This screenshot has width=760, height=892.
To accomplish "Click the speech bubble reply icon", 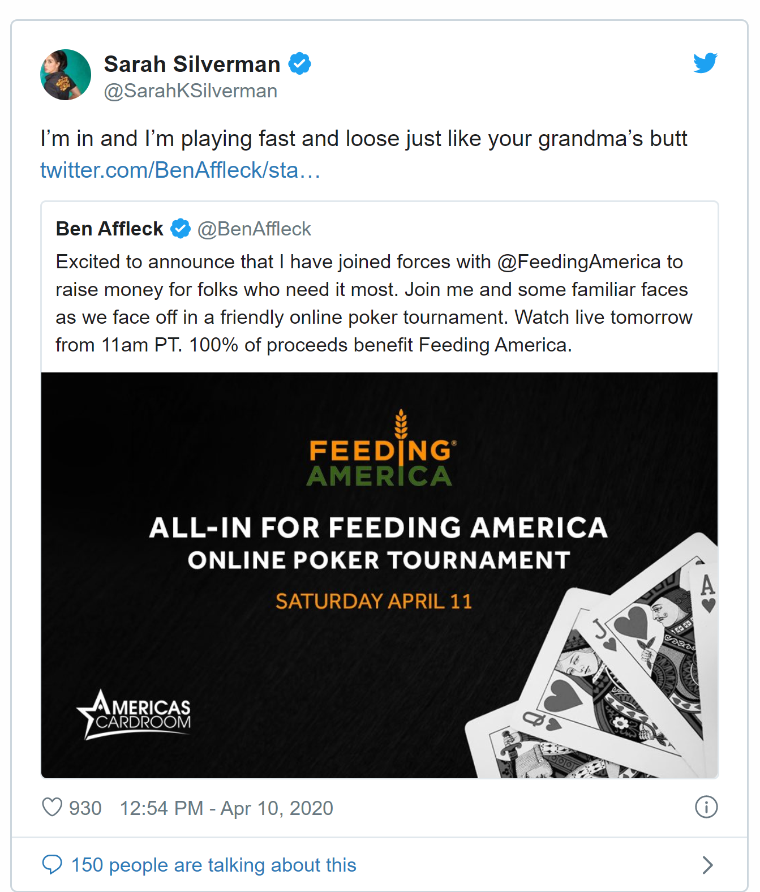I will point(52,865).
